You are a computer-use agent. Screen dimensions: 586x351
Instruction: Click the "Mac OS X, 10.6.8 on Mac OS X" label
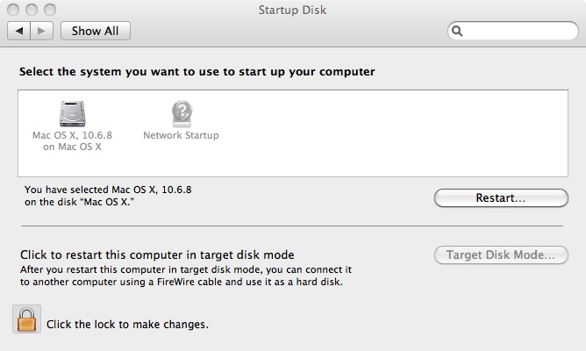coord(72,141)
